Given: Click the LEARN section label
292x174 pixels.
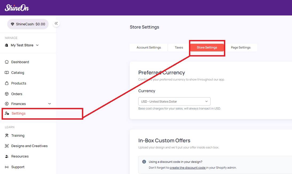Looking at the screenshot, I should tap(10, 127).
